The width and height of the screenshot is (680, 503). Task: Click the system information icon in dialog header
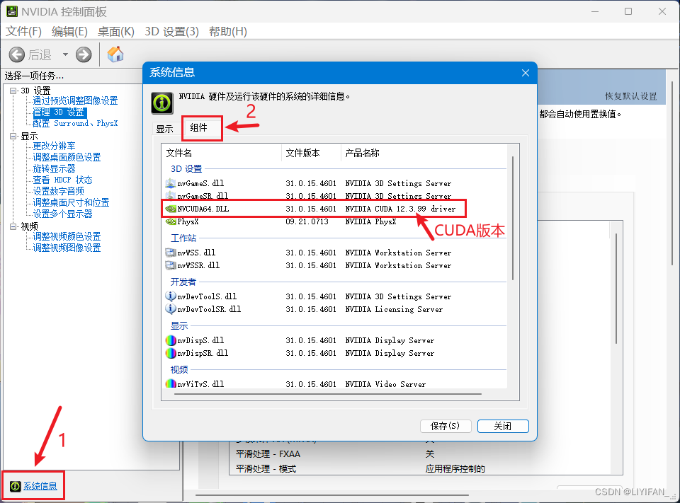tap(162, 103)
